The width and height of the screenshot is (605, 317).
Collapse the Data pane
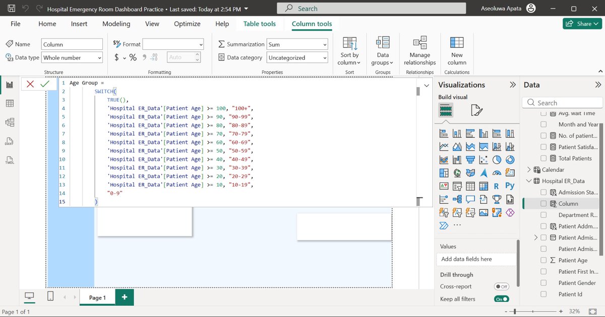pyautogui.click(x=598, y=85)
